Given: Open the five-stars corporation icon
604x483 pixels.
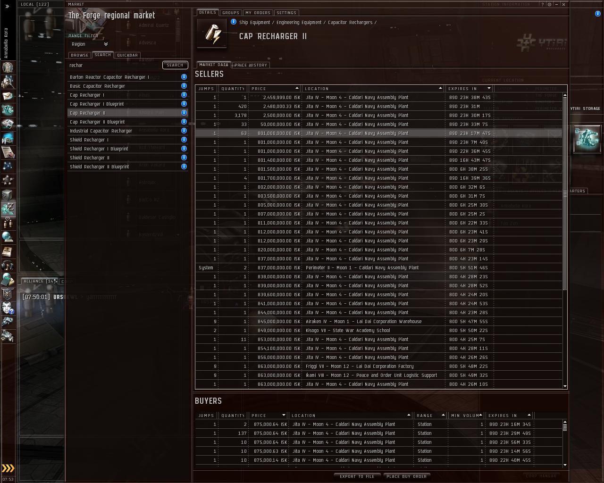Looking at the screenshot, I should 8,181.
